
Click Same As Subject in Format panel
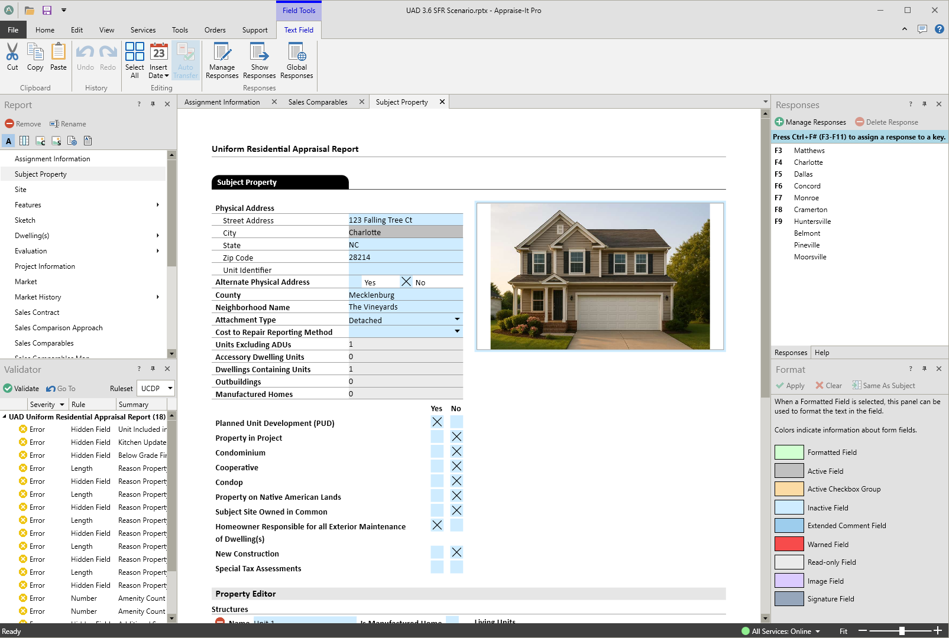click(x=883, y=386)
